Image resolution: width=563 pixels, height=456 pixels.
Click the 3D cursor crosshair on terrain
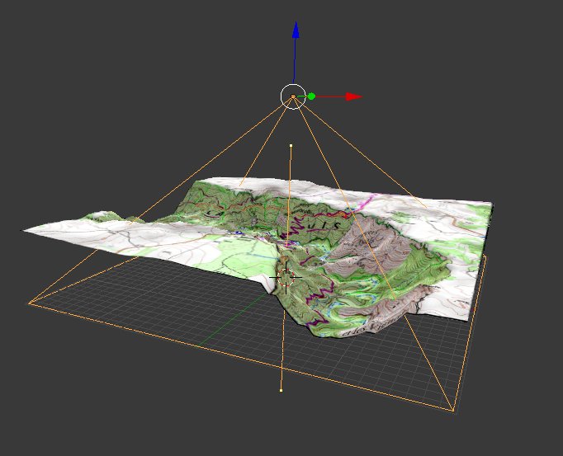click(286, 277)
